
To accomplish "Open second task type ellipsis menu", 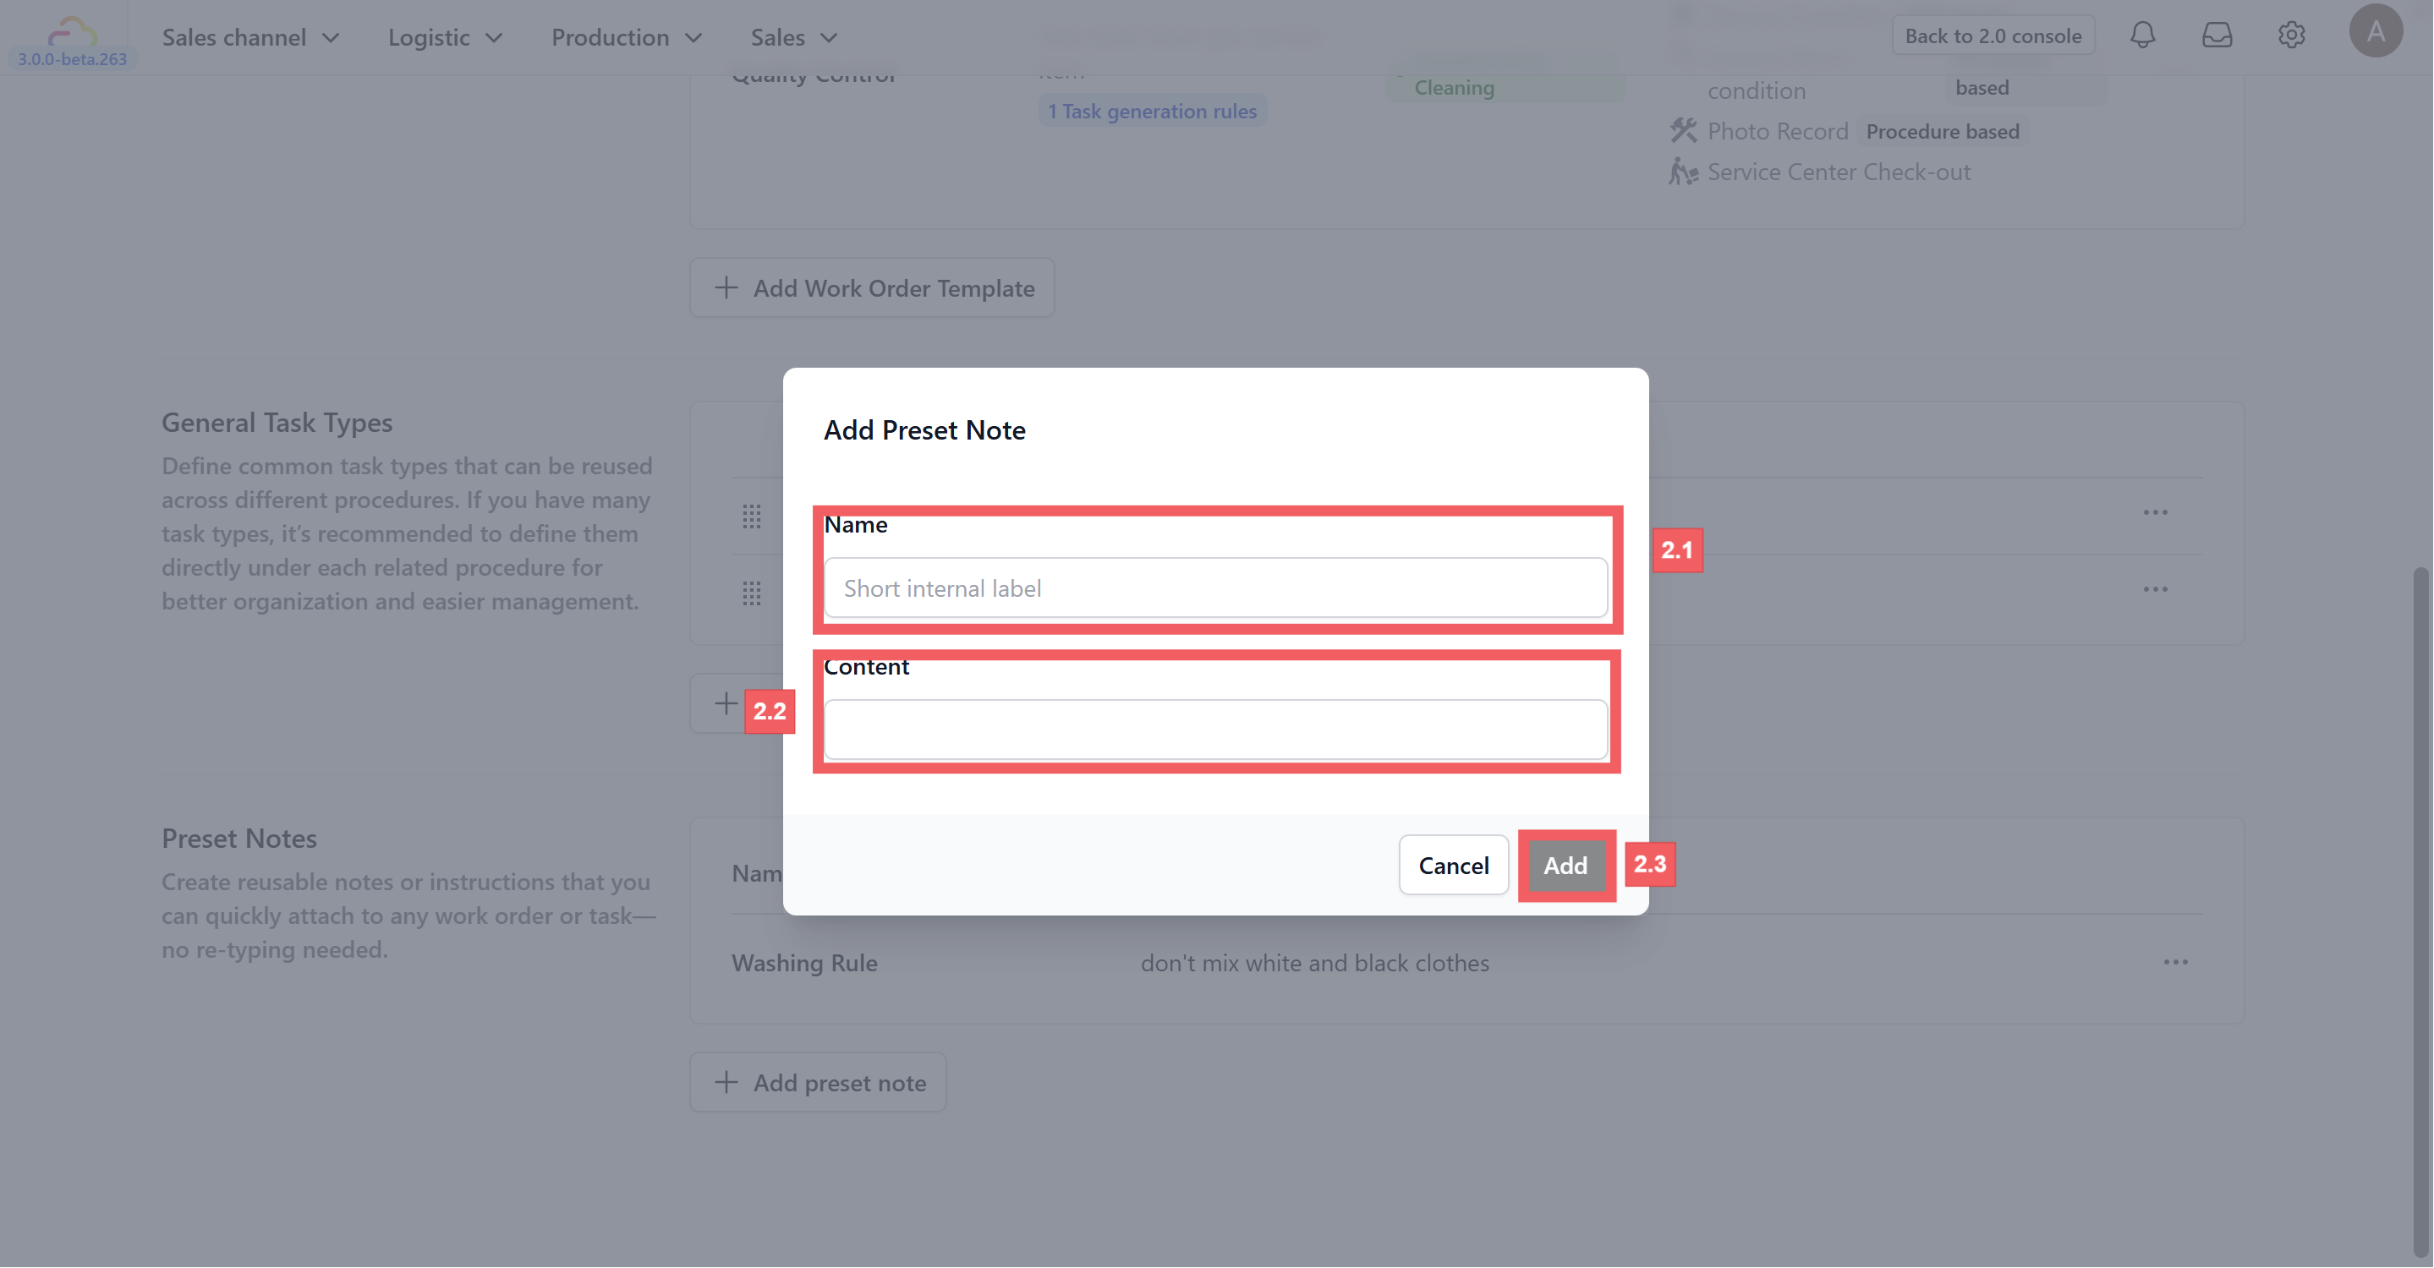I will [x=2154, y=589].
